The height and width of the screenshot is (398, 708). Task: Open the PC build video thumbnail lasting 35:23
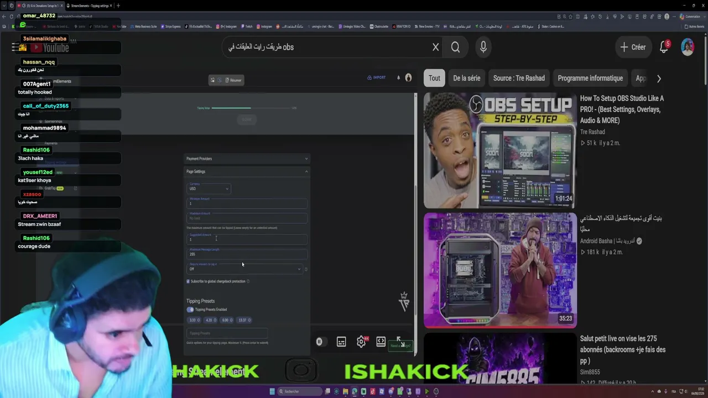pos(500,270)
